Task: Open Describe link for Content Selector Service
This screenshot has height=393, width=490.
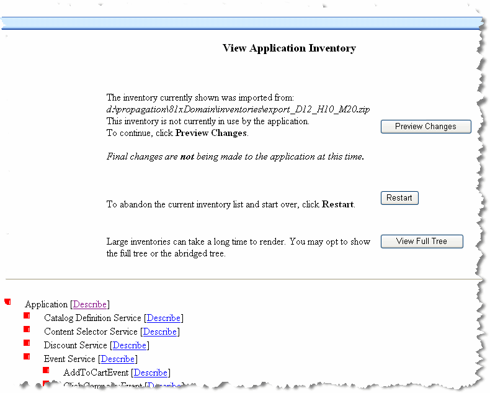Action: pyautogui.click(x=159, y=332)
